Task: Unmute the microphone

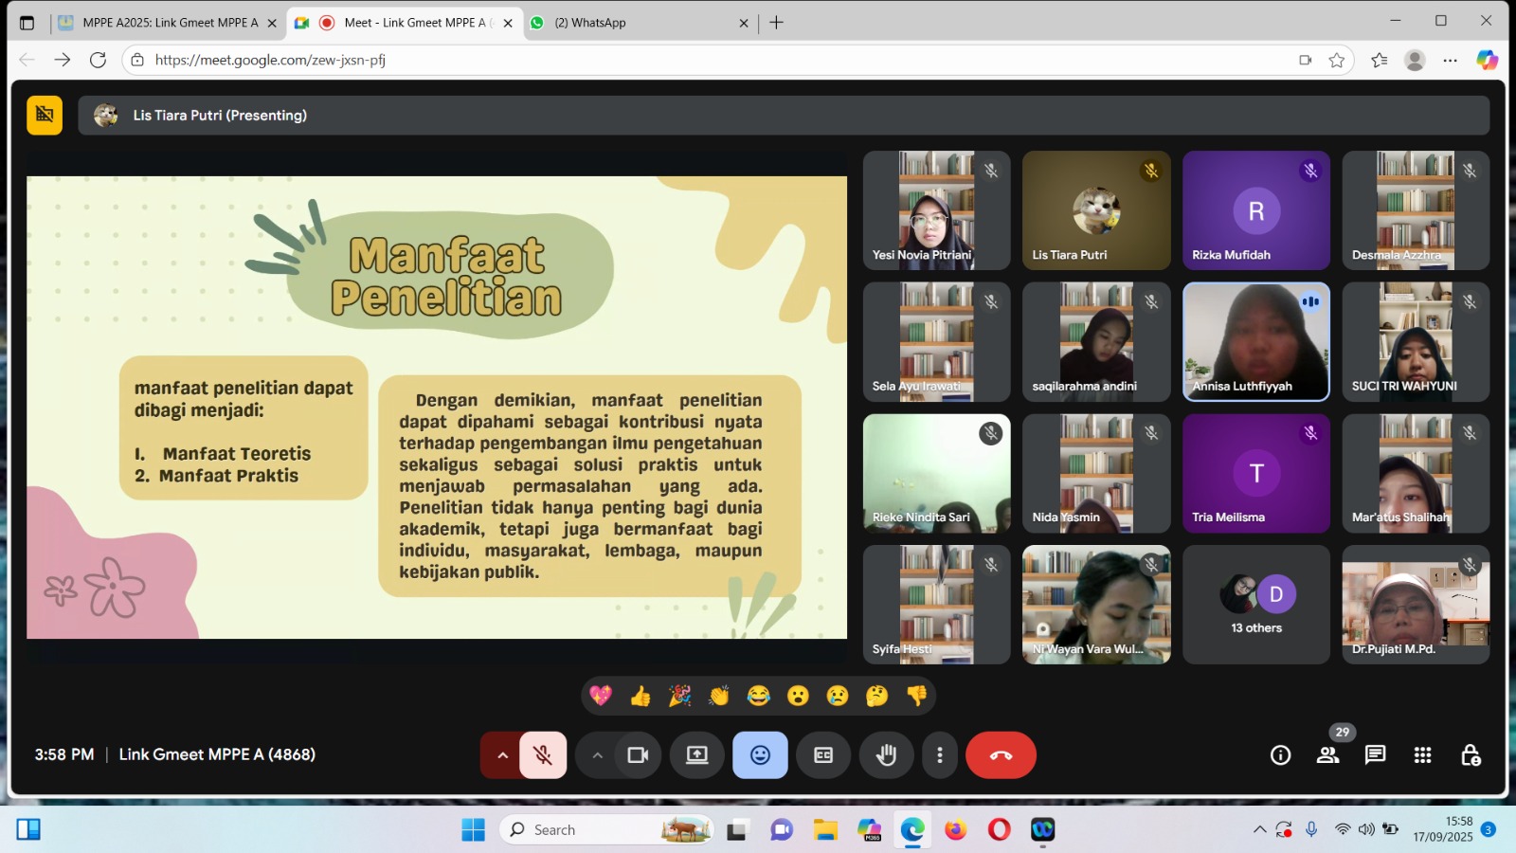Action: pos(543,755)
